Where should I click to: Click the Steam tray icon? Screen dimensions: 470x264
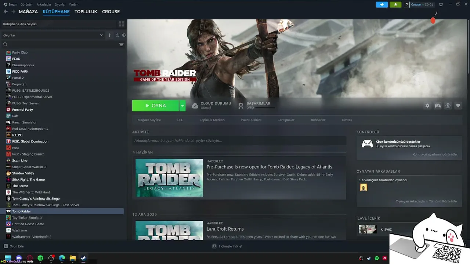(369, 258)
